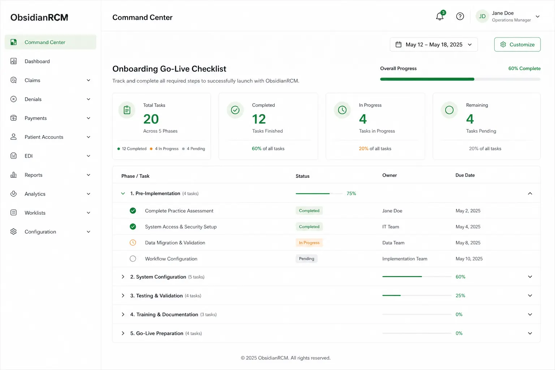Expand the Payments submenu chevron
555x370 pixels.
[89, 118]
